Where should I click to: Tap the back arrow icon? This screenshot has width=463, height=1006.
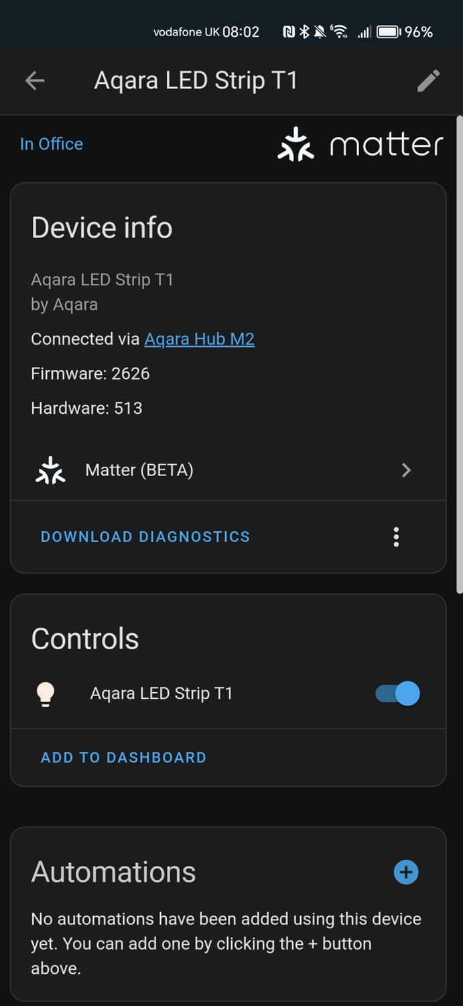pos(35,81)
